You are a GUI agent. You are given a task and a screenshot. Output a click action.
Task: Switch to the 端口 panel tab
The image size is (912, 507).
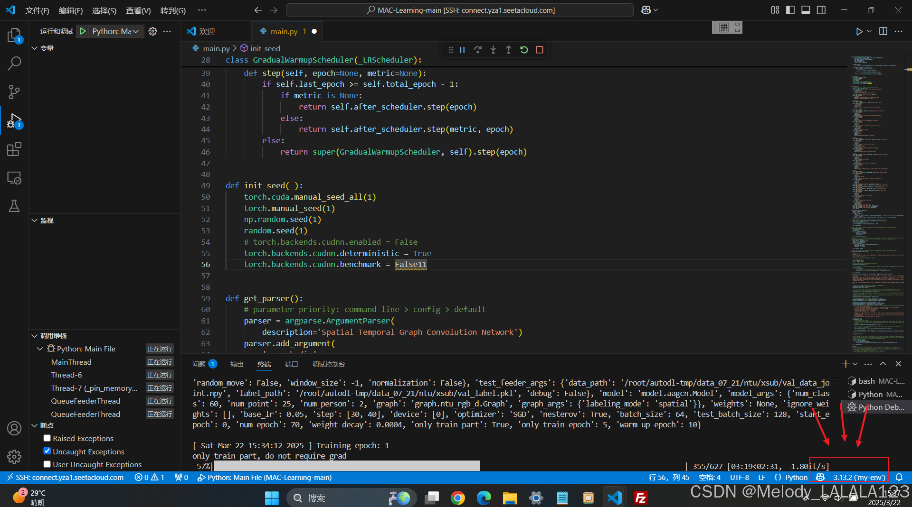coord(291,364)
